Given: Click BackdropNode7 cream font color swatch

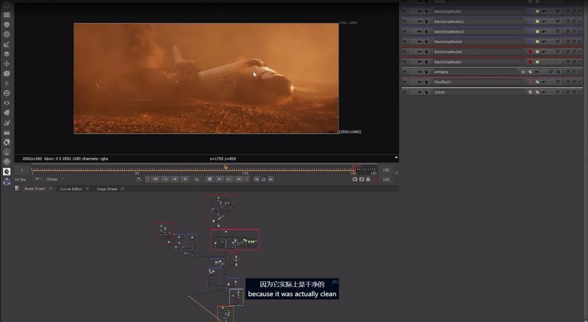Looking at the screenshot, I should tap(537, 61).
